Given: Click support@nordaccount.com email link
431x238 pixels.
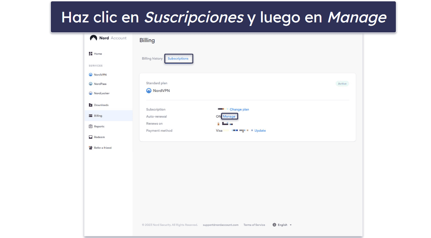Looking at the screenshot, I should point(221,225).
